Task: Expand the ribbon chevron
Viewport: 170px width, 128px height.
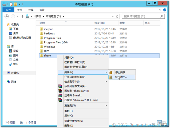Action: pyautogui.click(x=160, y=10)
